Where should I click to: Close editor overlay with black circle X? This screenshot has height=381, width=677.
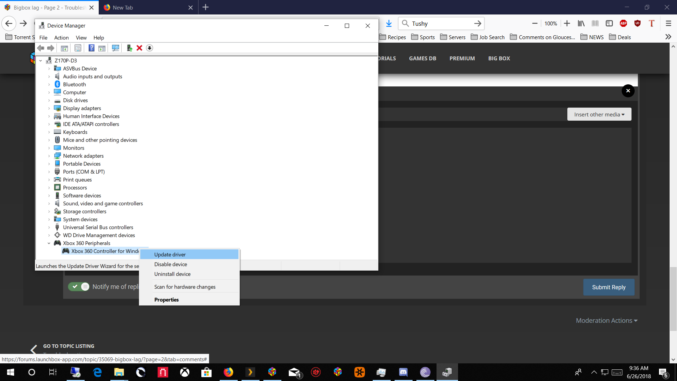tap(628, 91)
